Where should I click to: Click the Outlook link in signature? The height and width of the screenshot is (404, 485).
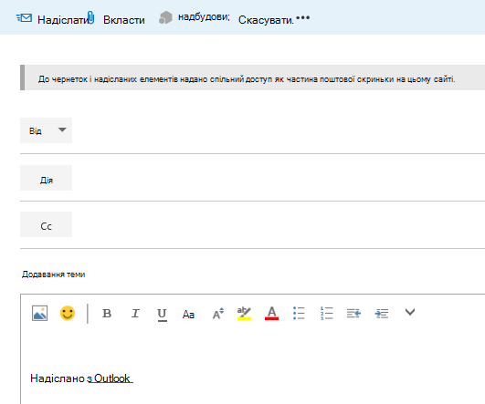(x=112, y=378)
